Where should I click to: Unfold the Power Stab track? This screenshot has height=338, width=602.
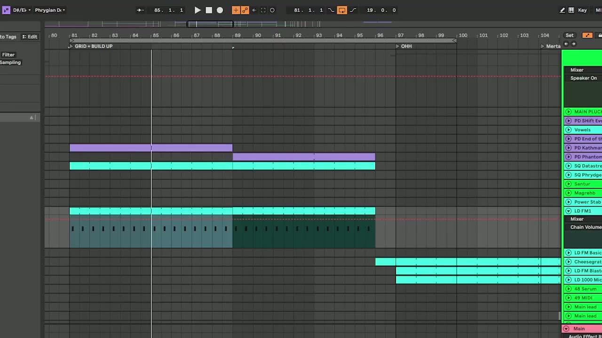tap(568, 202)
